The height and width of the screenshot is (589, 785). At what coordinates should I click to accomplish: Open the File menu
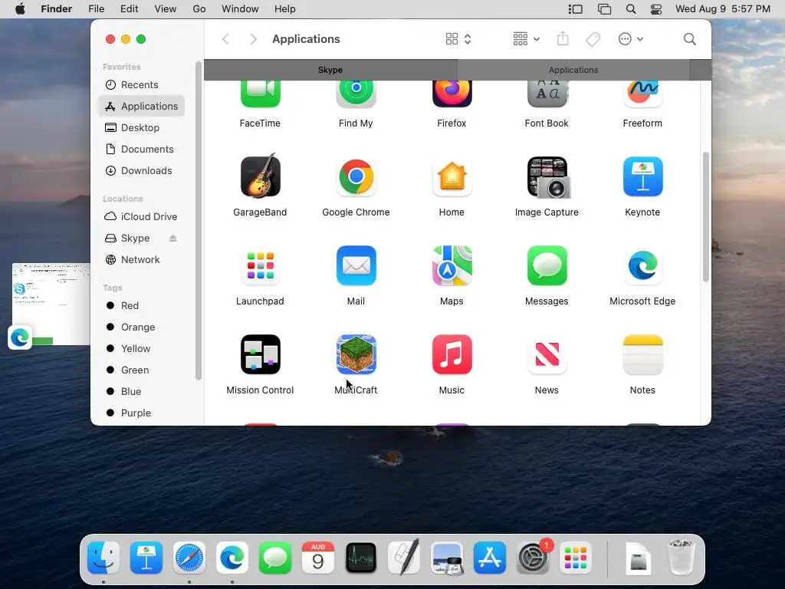click(96, 9)
